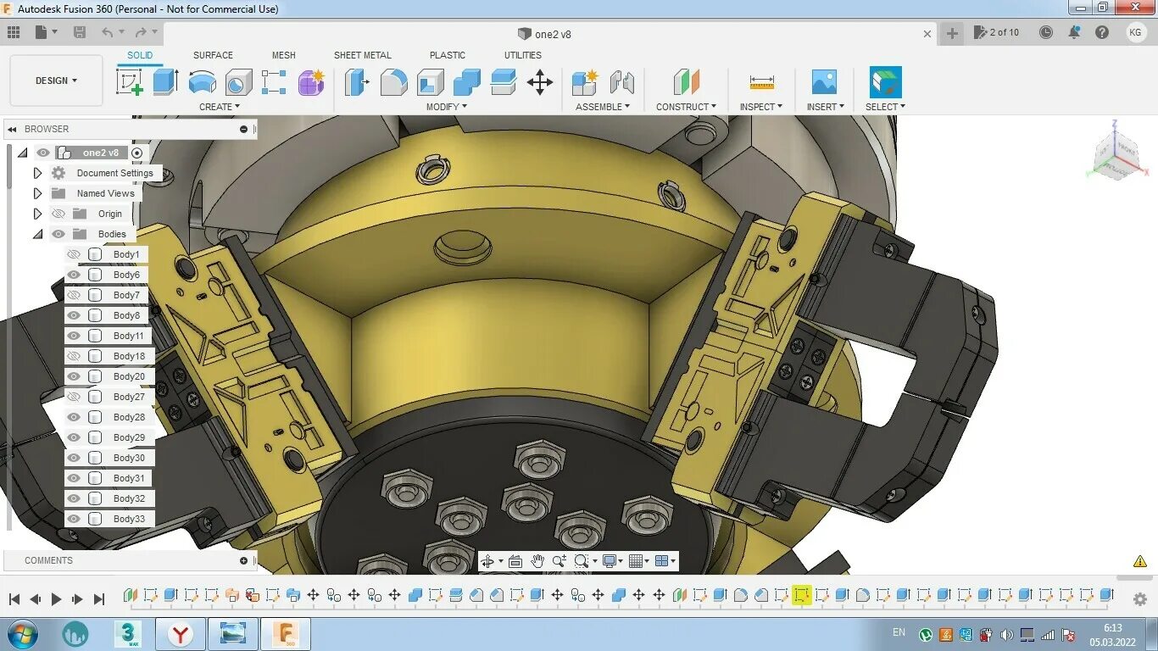Select the Pan tool in navigation bar

[x=537, y=560]
